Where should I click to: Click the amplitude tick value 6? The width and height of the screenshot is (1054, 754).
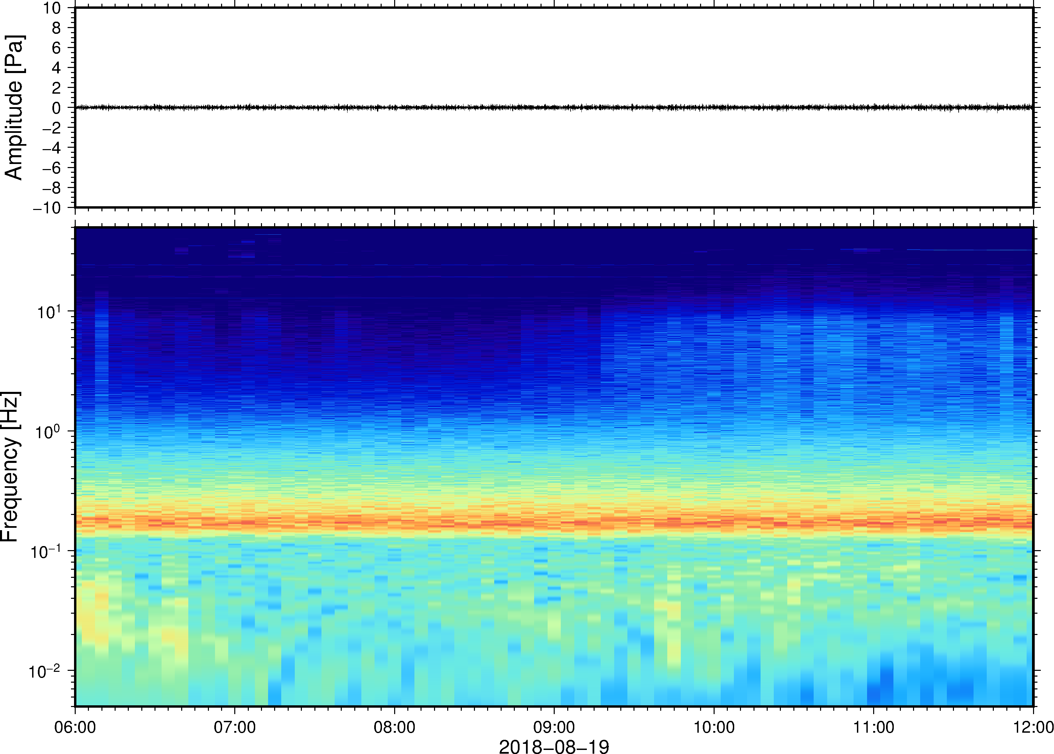[57, 48]
